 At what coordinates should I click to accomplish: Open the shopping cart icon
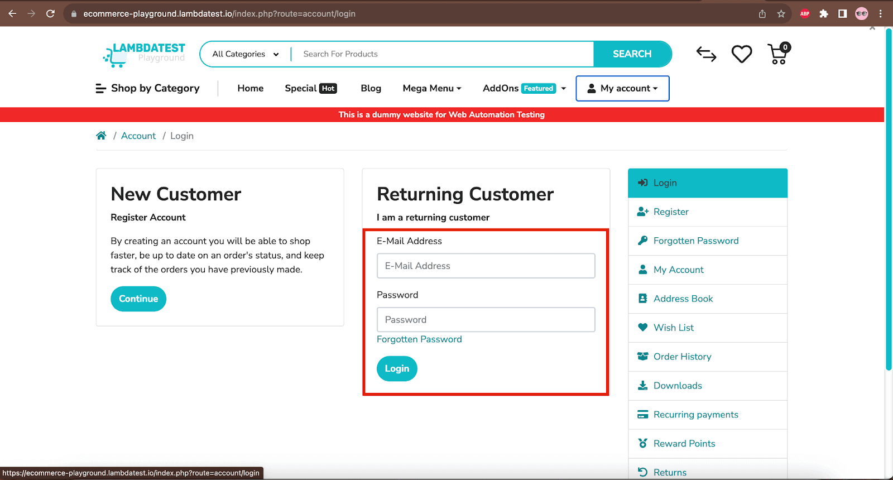point(779,54)
